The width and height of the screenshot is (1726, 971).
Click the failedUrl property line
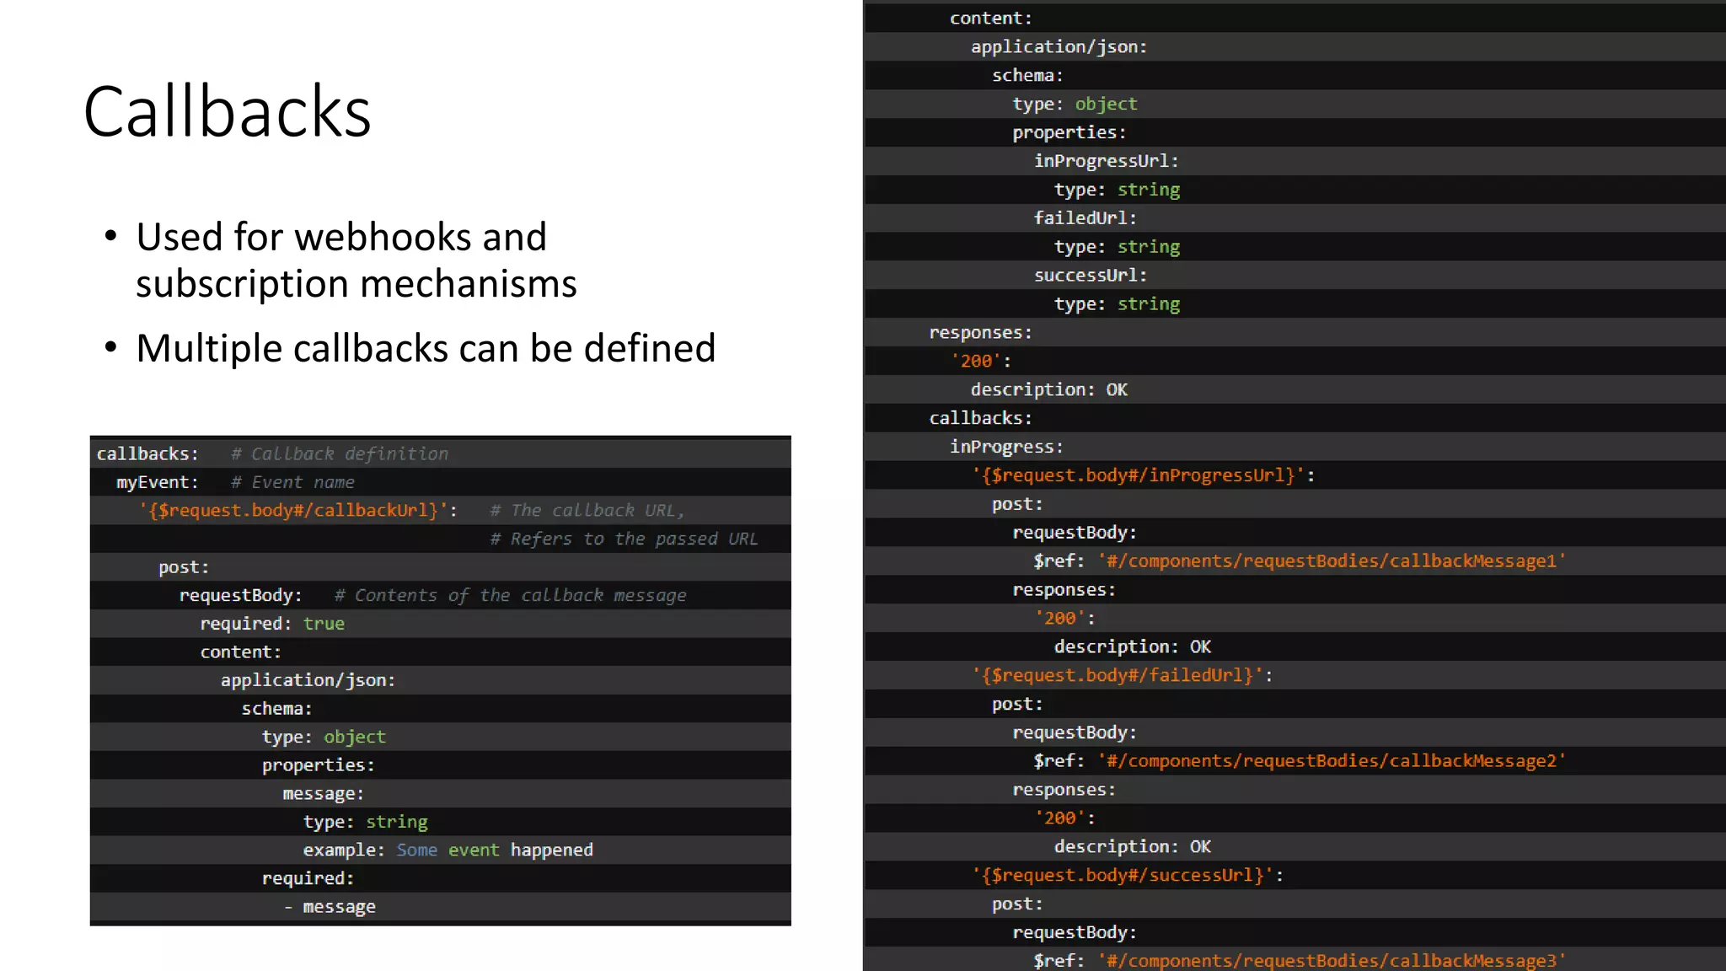tap(1085, 218)
